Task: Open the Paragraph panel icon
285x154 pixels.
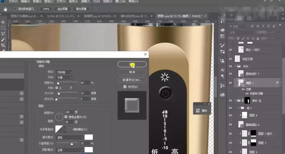Action: click(223, 76)
